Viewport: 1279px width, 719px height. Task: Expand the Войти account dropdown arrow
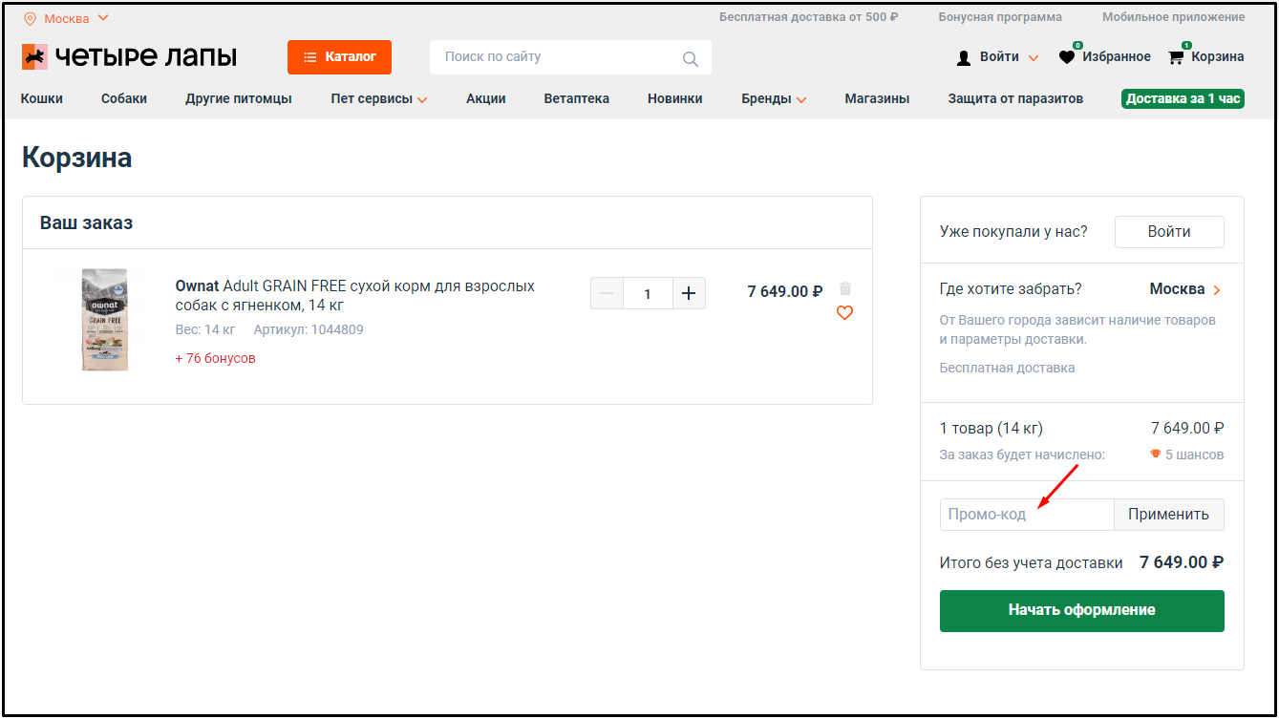click(x=1034, y=58)
